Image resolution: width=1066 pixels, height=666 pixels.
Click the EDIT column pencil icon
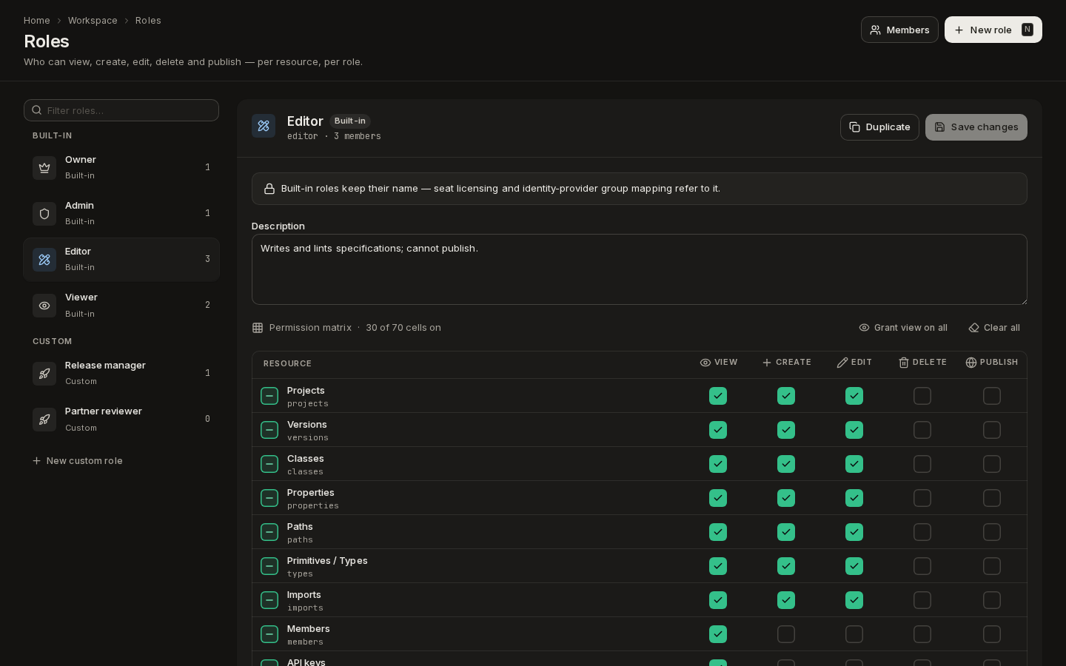(842, 363)
